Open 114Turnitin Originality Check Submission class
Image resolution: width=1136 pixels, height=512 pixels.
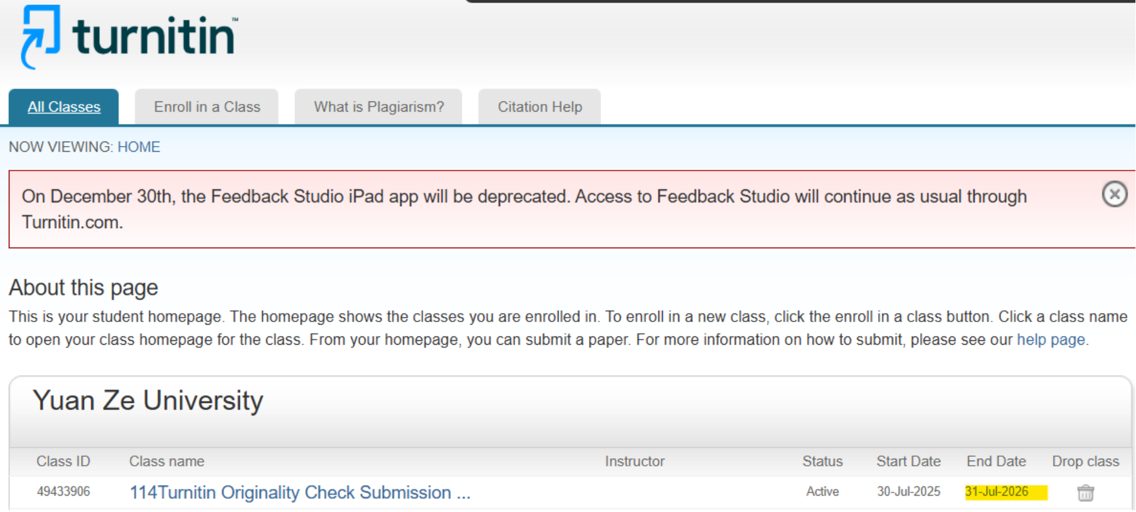click(299, 493)
